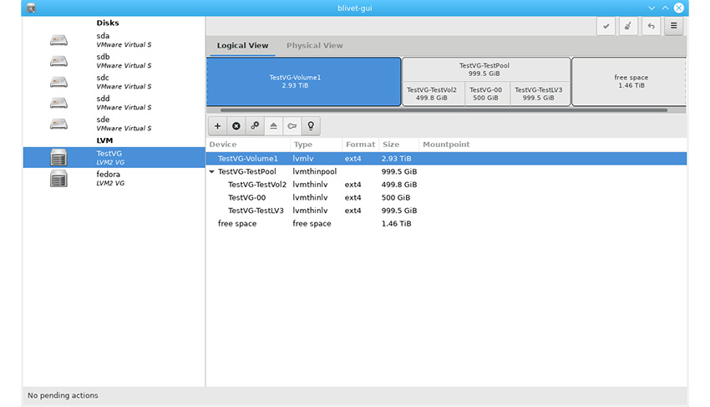Image resolution: width=710 pixels, height=407 pixels.
Task: Click the horizontal scrollbar under the volume diagram
Action: 443,109
